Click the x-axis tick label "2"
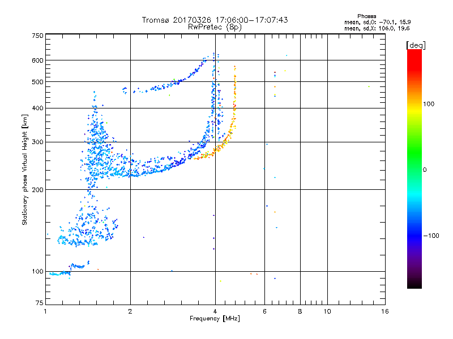 130,311
